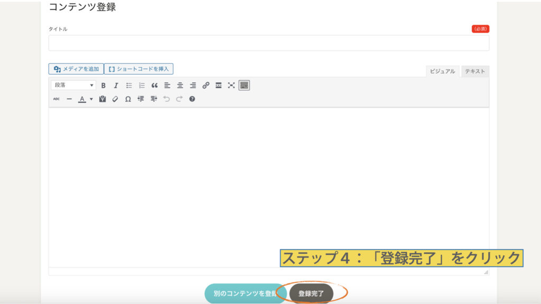Enter distraction-free fullscreen mode
This screenshot has width=541, height=304.
click(x=231, y=85)
